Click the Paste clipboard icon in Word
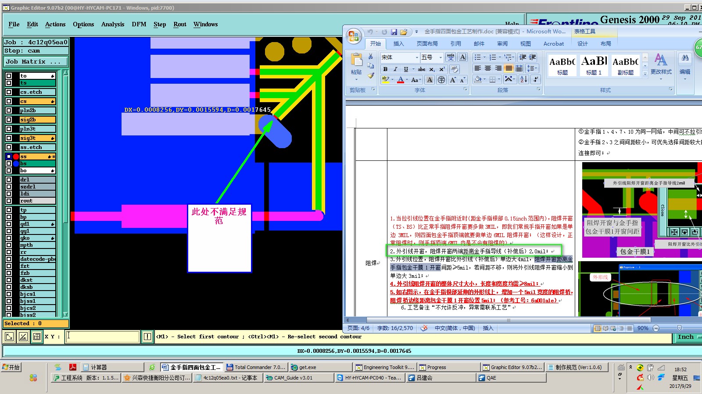Image resolution: width=702 pixels, height=394 pixels. point(356,60)
